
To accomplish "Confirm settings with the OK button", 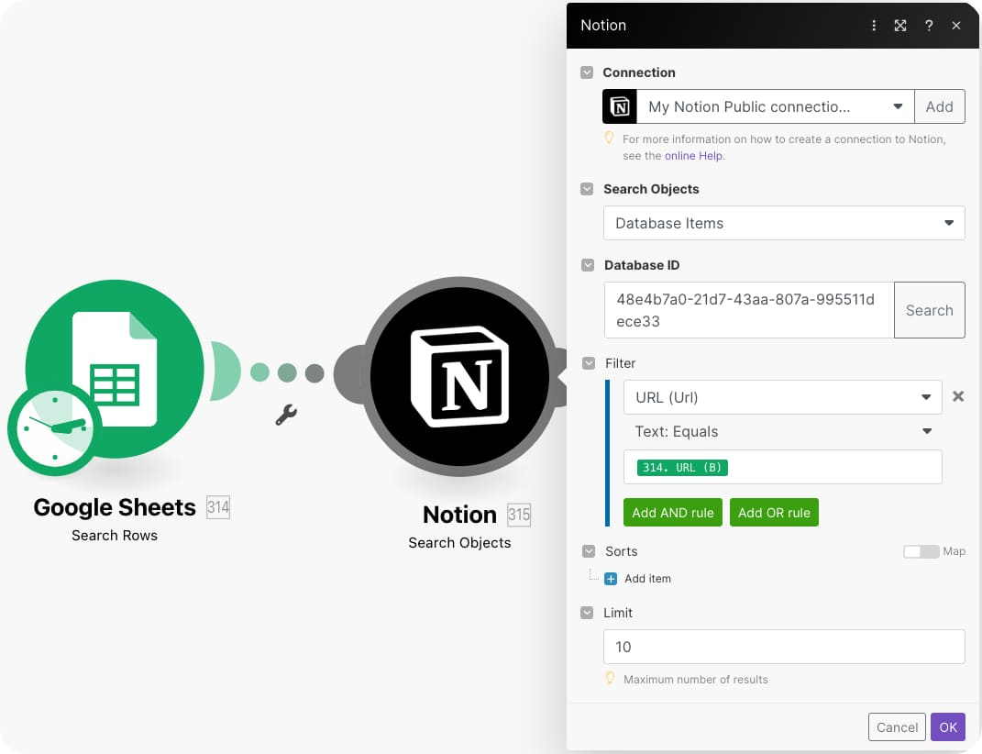I will 947,727.
